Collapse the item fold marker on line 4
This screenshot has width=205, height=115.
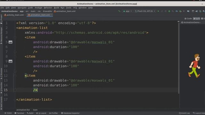pos(15,38)
